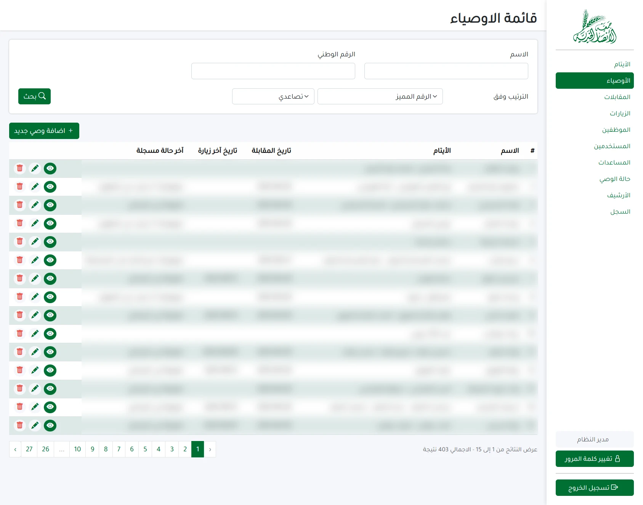The image size is (643, 505).
Task: Jump to last pagination page 27
Action: coord(29,449)
